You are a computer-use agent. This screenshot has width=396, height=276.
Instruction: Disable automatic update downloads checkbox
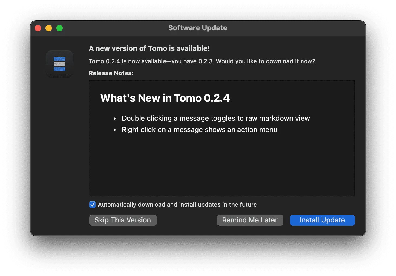(93, 205)
